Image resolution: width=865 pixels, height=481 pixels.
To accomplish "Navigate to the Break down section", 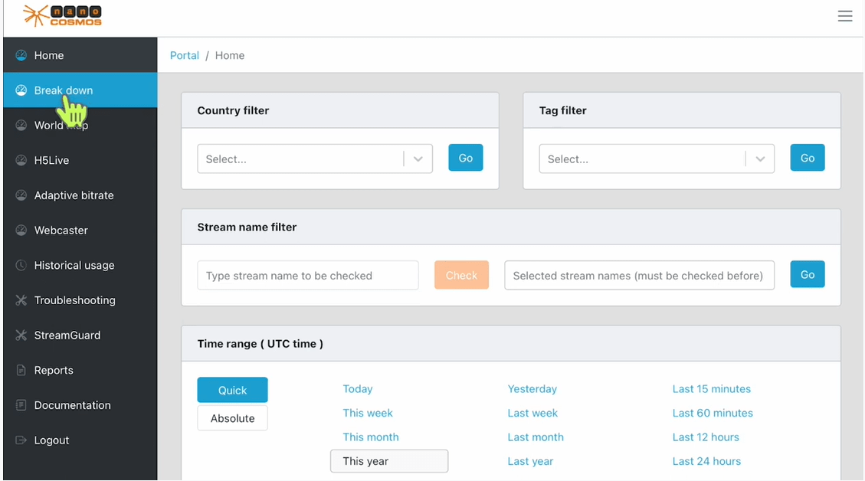I will [x=61, y=90].
